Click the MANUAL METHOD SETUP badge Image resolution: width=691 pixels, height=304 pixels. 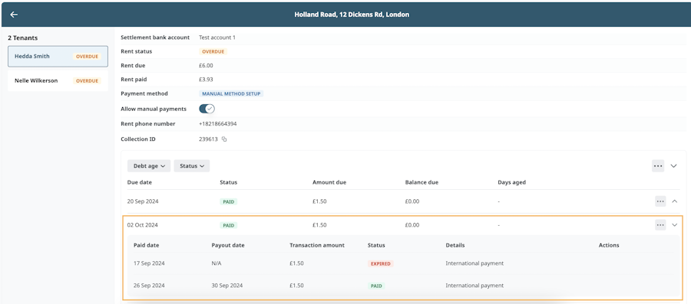point(231,93)
